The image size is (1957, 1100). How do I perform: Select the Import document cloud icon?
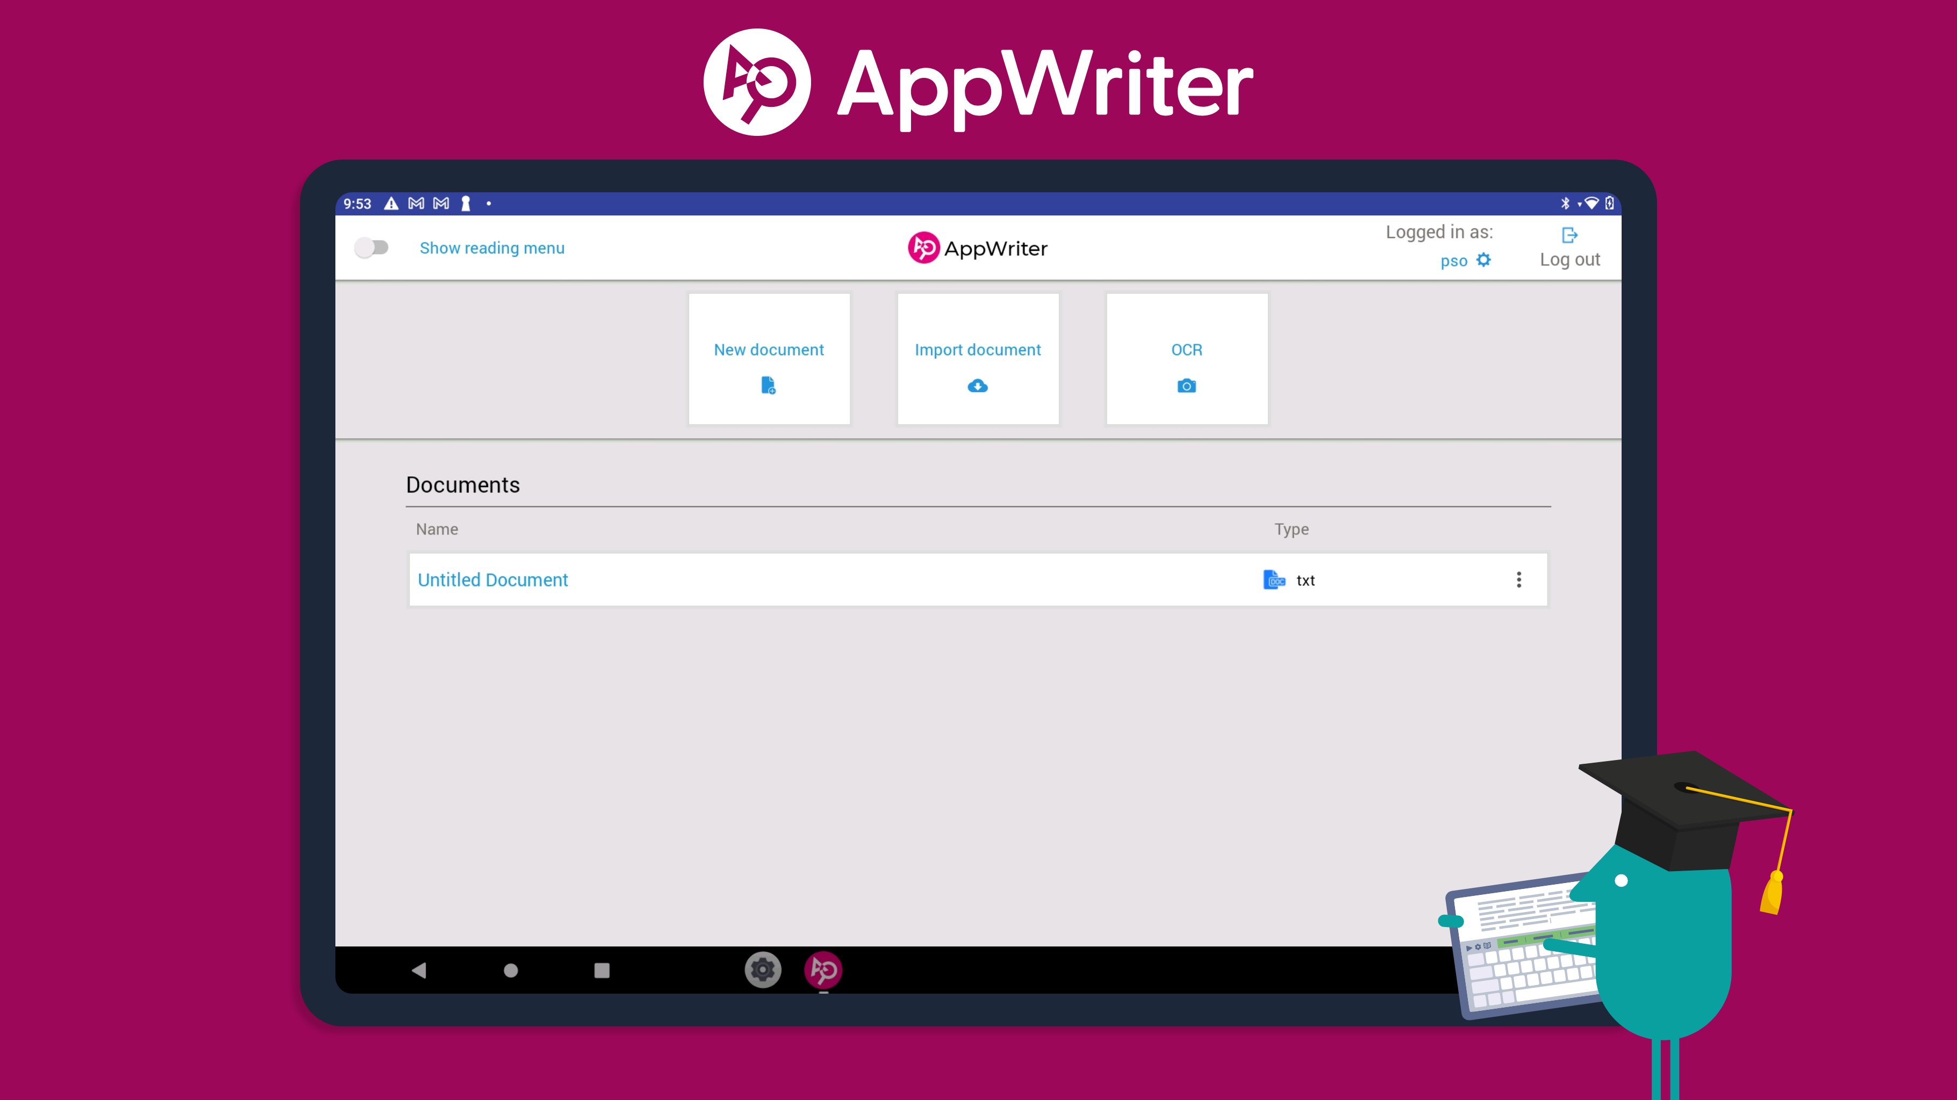pos(978,386)
